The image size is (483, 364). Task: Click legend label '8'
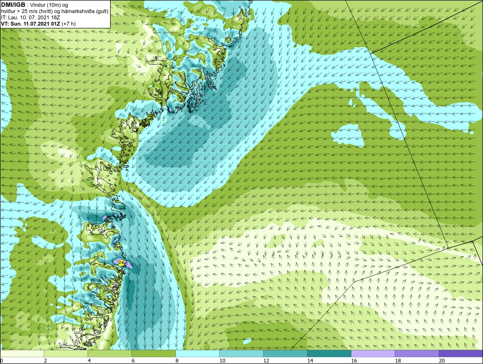(x=177, y=361)
